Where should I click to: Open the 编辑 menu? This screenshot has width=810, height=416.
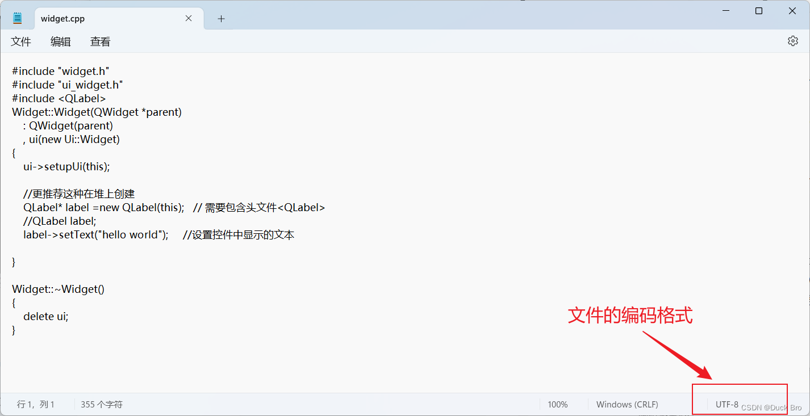[x=61, y=41]
